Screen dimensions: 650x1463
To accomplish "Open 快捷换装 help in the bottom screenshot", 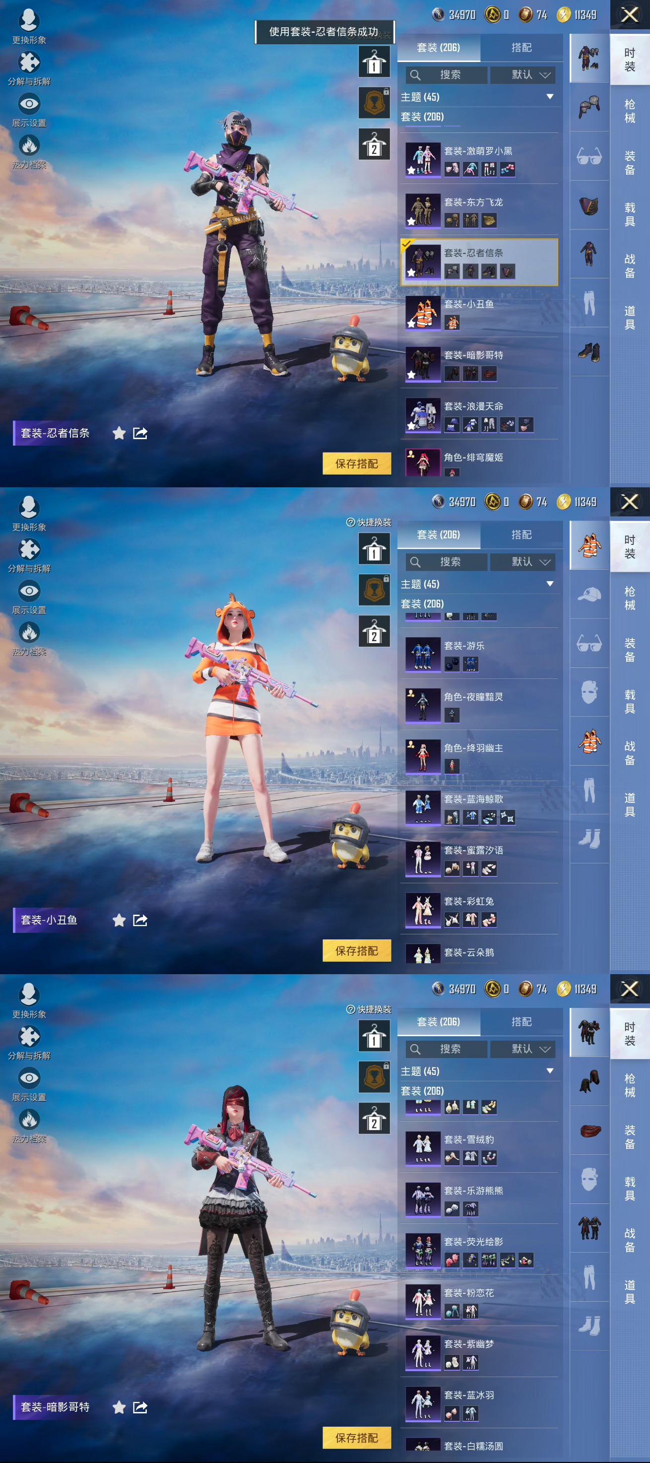I will (x=369, y=1009).
